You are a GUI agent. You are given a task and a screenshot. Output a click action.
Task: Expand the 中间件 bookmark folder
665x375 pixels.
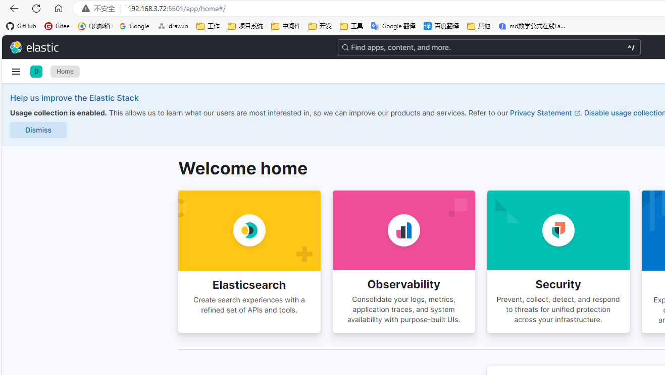point(286,26)
